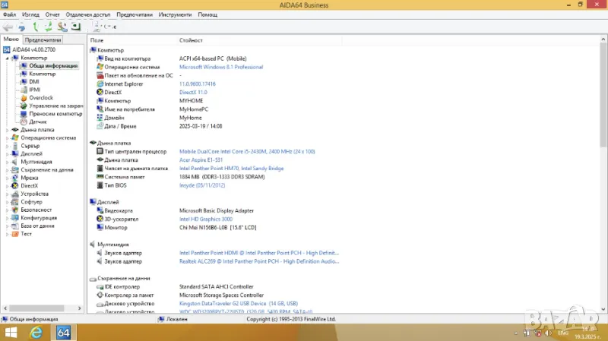Select the Overclock icon in the tree
This screenshot has width=608, height=341.
point(24,98)
